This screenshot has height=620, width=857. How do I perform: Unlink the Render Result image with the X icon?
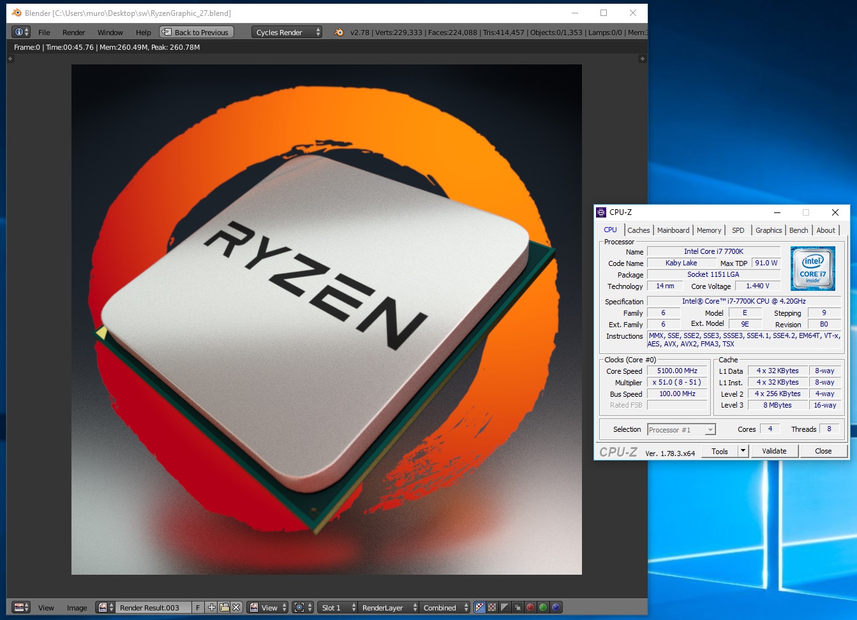236,607
